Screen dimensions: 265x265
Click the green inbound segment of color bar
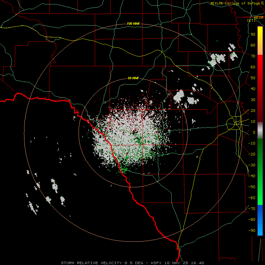(260, 172)
